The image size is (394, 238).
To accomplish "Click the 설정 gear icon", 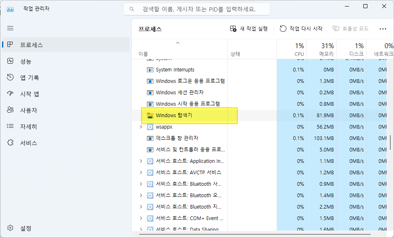I will coord(10,228).
